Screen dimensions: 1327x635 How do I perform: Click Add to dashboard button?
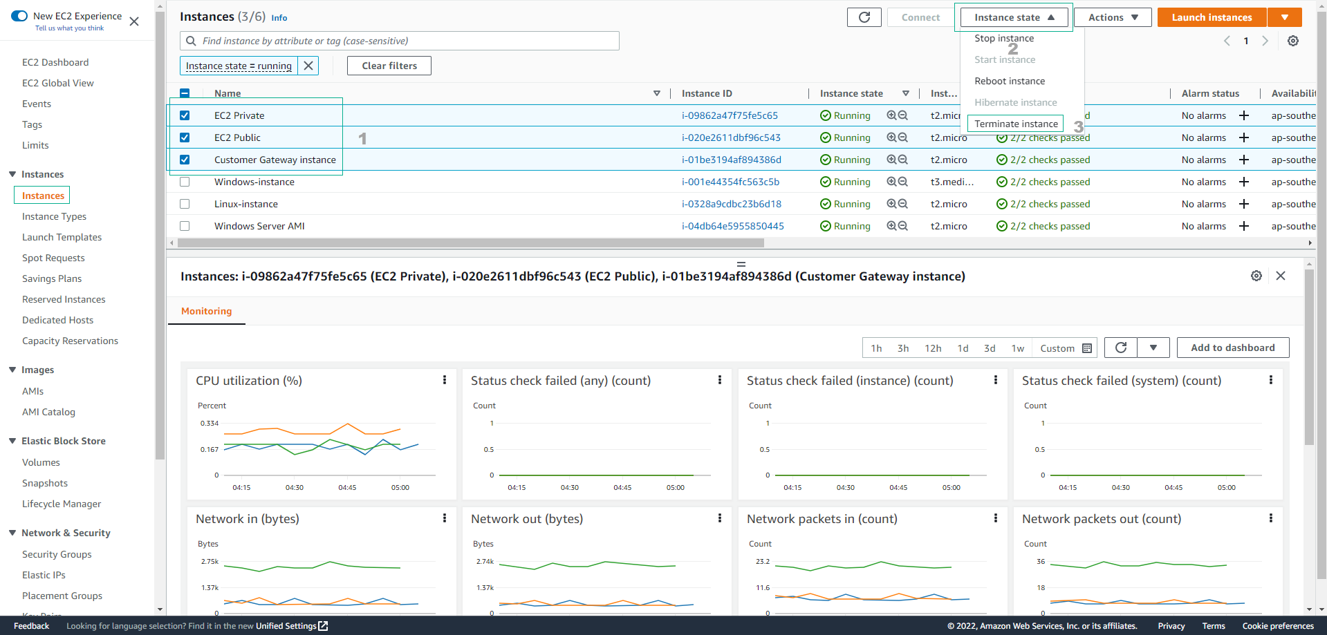coord(1233,348)
